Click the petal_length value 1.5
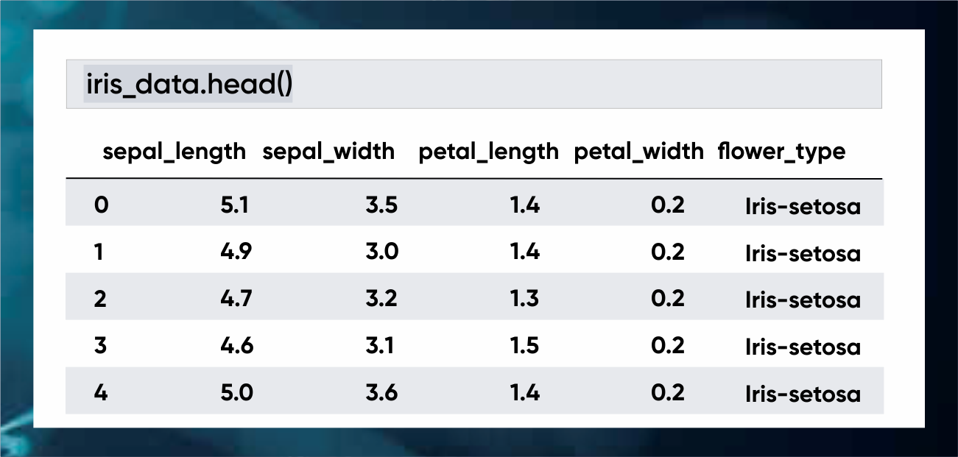Viewport: 958px width, 457px height. click(x=525, y=346)
